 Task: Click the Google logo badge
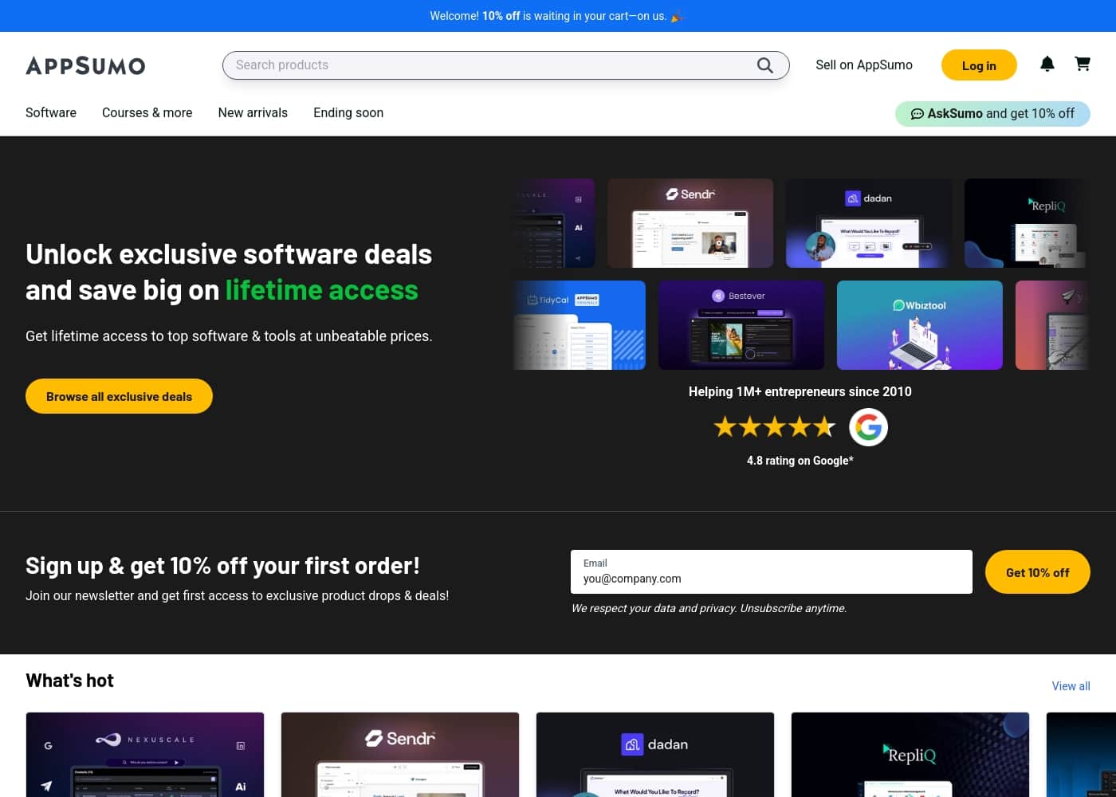(868, 427)
